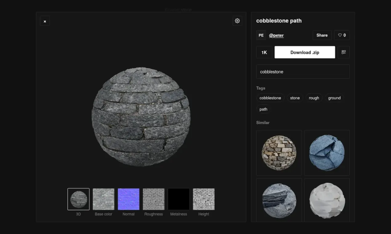Click the Download .zip button
The height and width of the screenshot is (234, 391).
305,52
